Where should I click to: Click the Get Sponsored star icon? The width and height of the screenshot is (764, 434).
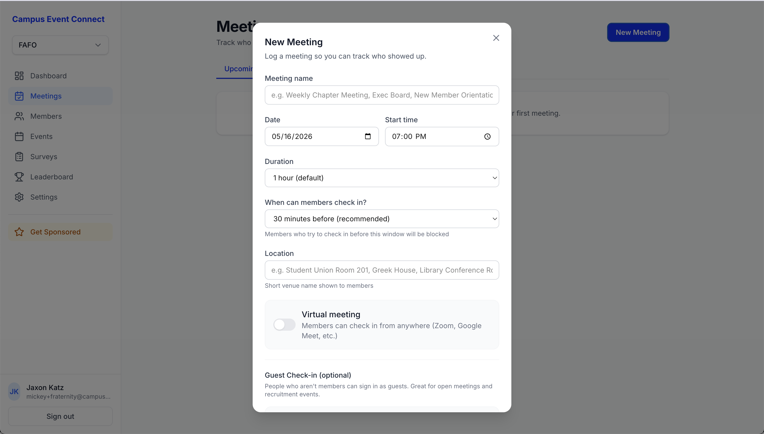(x=19, y=232)
